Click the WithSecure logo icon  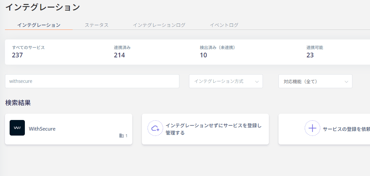pyautogui.click(x=17, y=128)
